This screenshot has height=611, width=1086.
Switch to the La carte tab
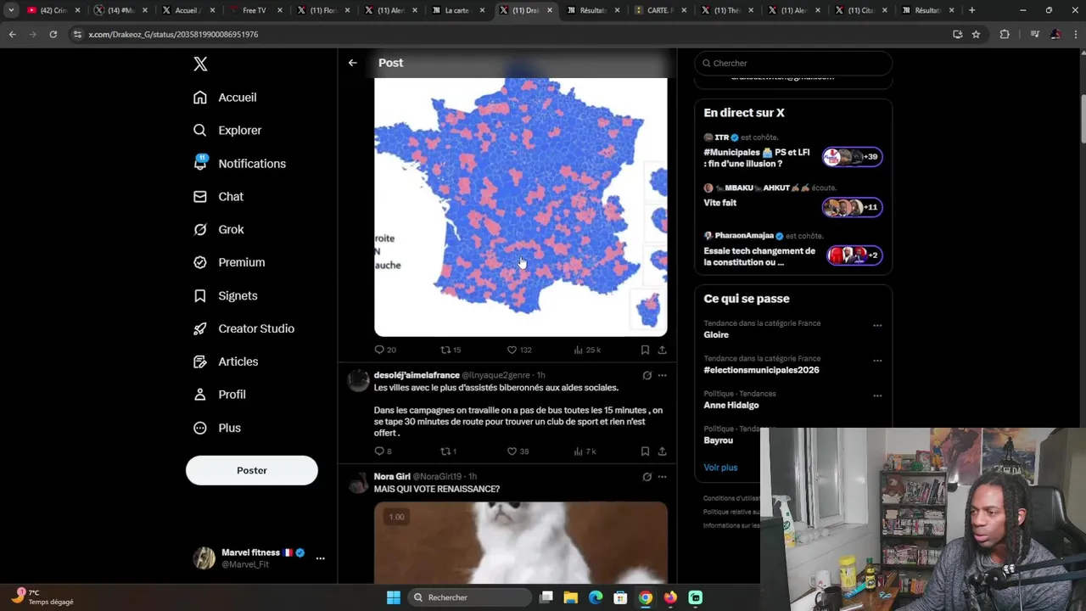[456, 10]
